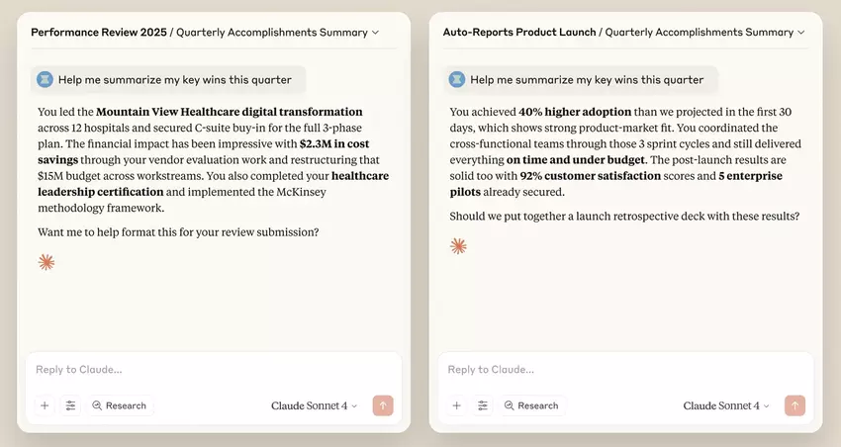Screen dimensions: 841x447
Task: Open Claude Sonnet 4 model selector in Auto-Reports chat
Action: (x=726, y=405)
